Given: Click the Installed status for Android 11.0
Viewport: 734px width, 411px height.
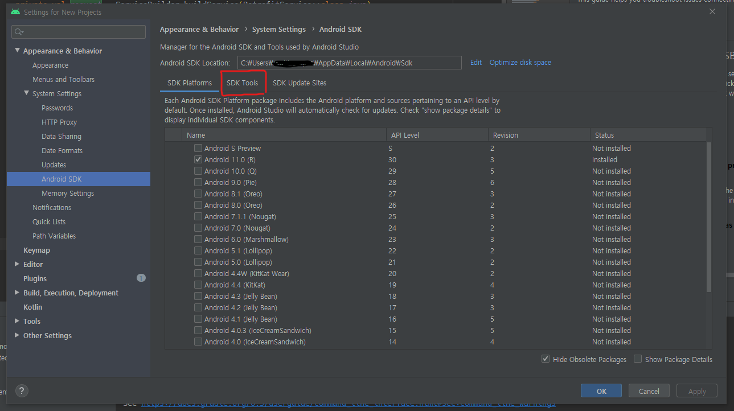Looking at the screenshot, I should tap(605, 159).
